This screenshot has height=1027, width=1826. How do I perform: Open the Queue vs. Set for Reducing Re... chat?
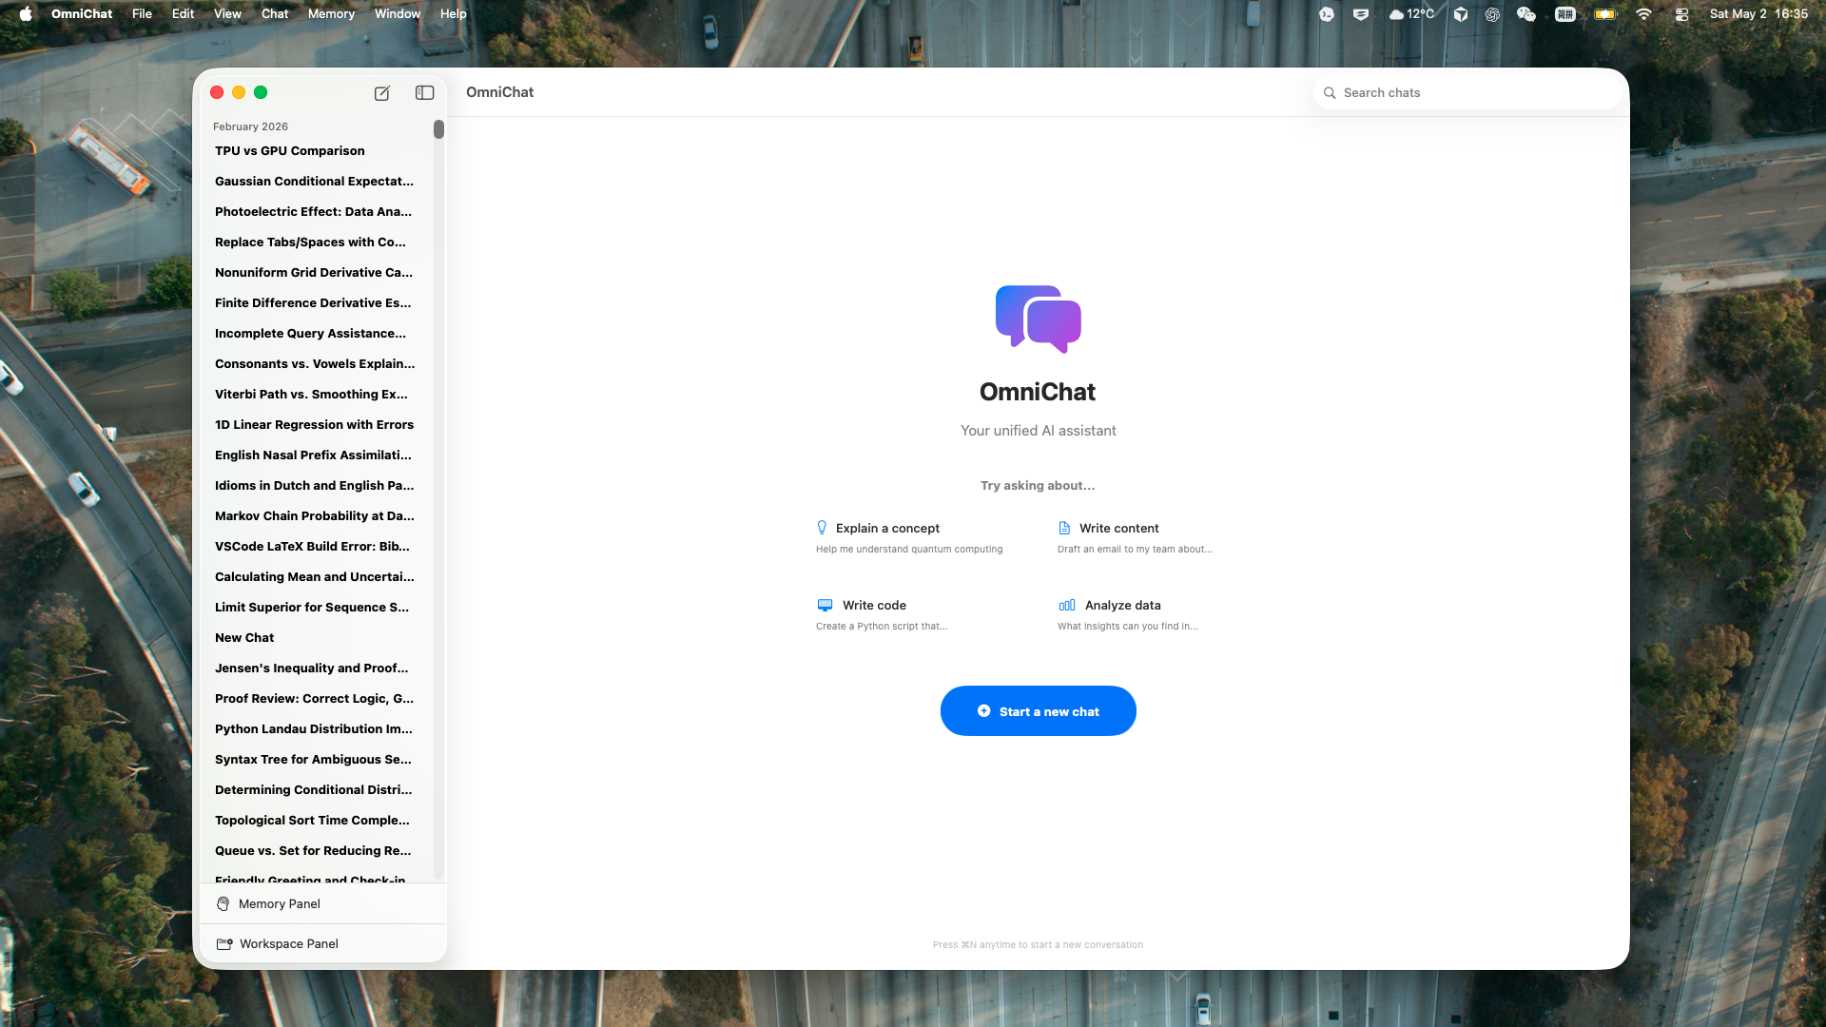[x=318, y=851]
